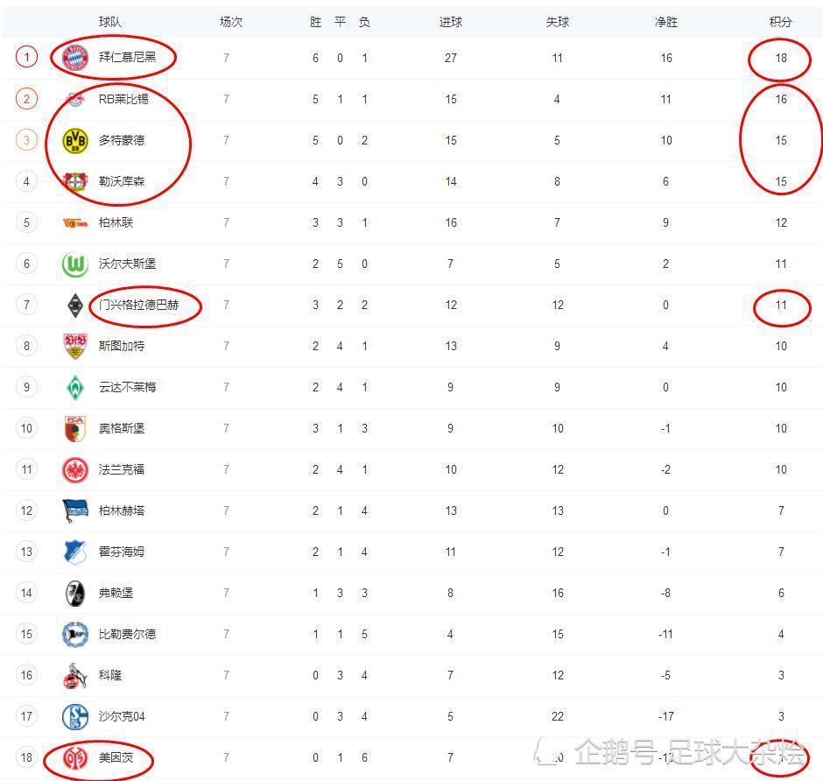Viewport: 823px width, 781px height.
Task: Open the 拜仁慕尼黑 team name link
Action: click(x=127, y=57)
